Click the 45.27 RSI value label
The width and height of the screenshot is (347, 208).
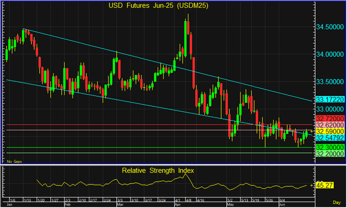click(325, 185)
